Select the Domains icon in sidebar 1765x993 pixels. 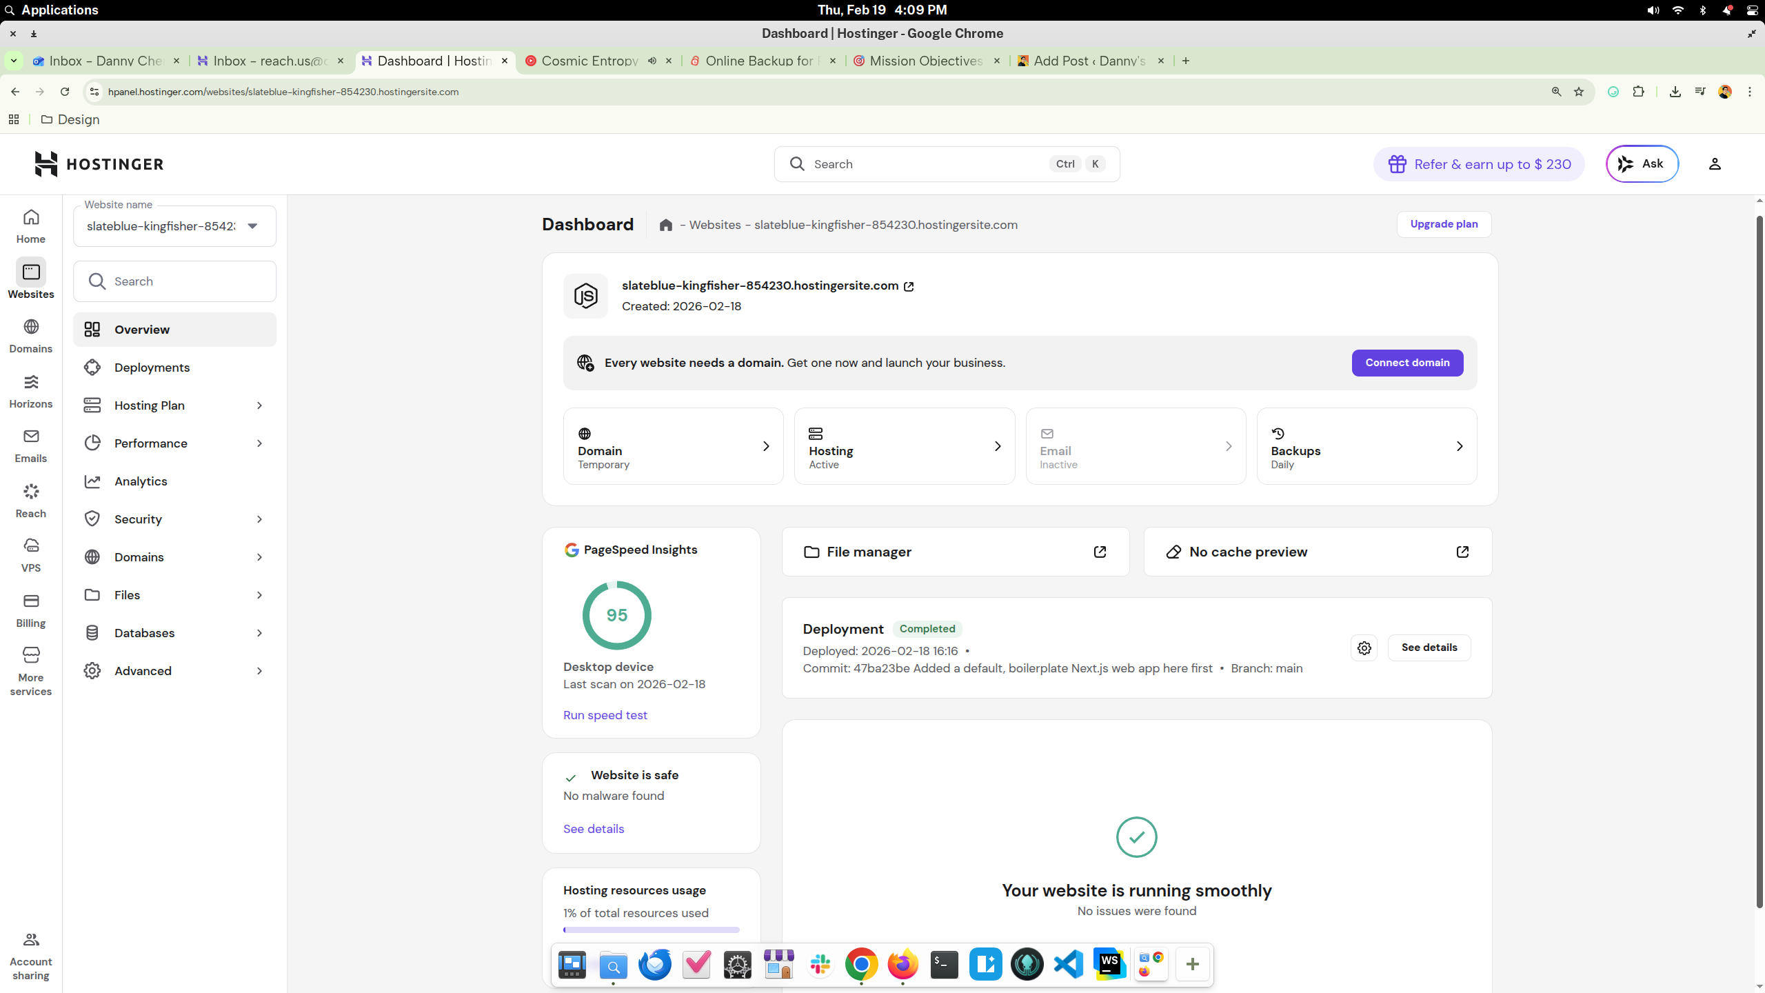point(30,334)
